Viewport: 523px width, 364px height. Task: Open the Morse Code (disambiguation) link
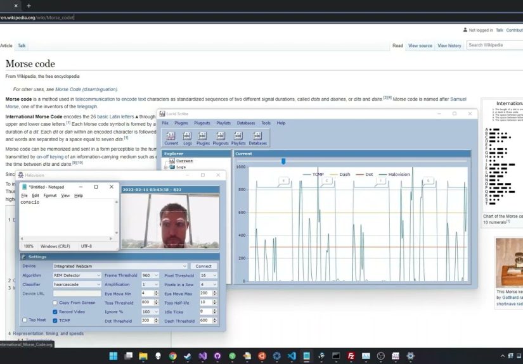coord(86,89)
